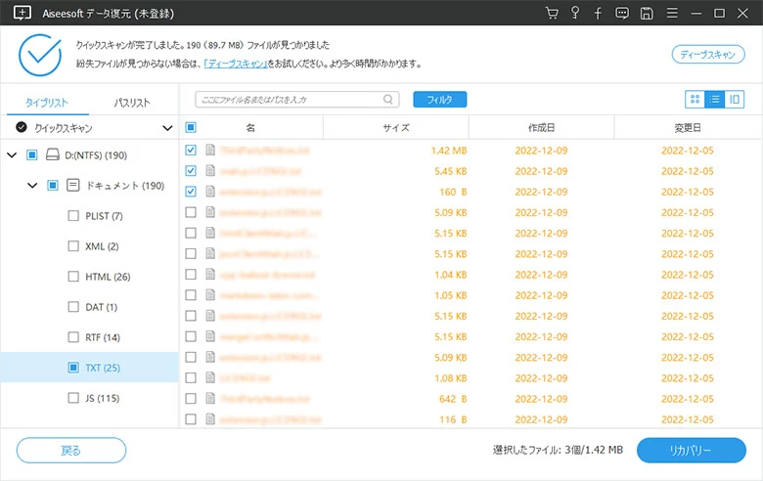Open the hamburger menu icon
Screen dimensions: 763x481
[x=671, y=14]
